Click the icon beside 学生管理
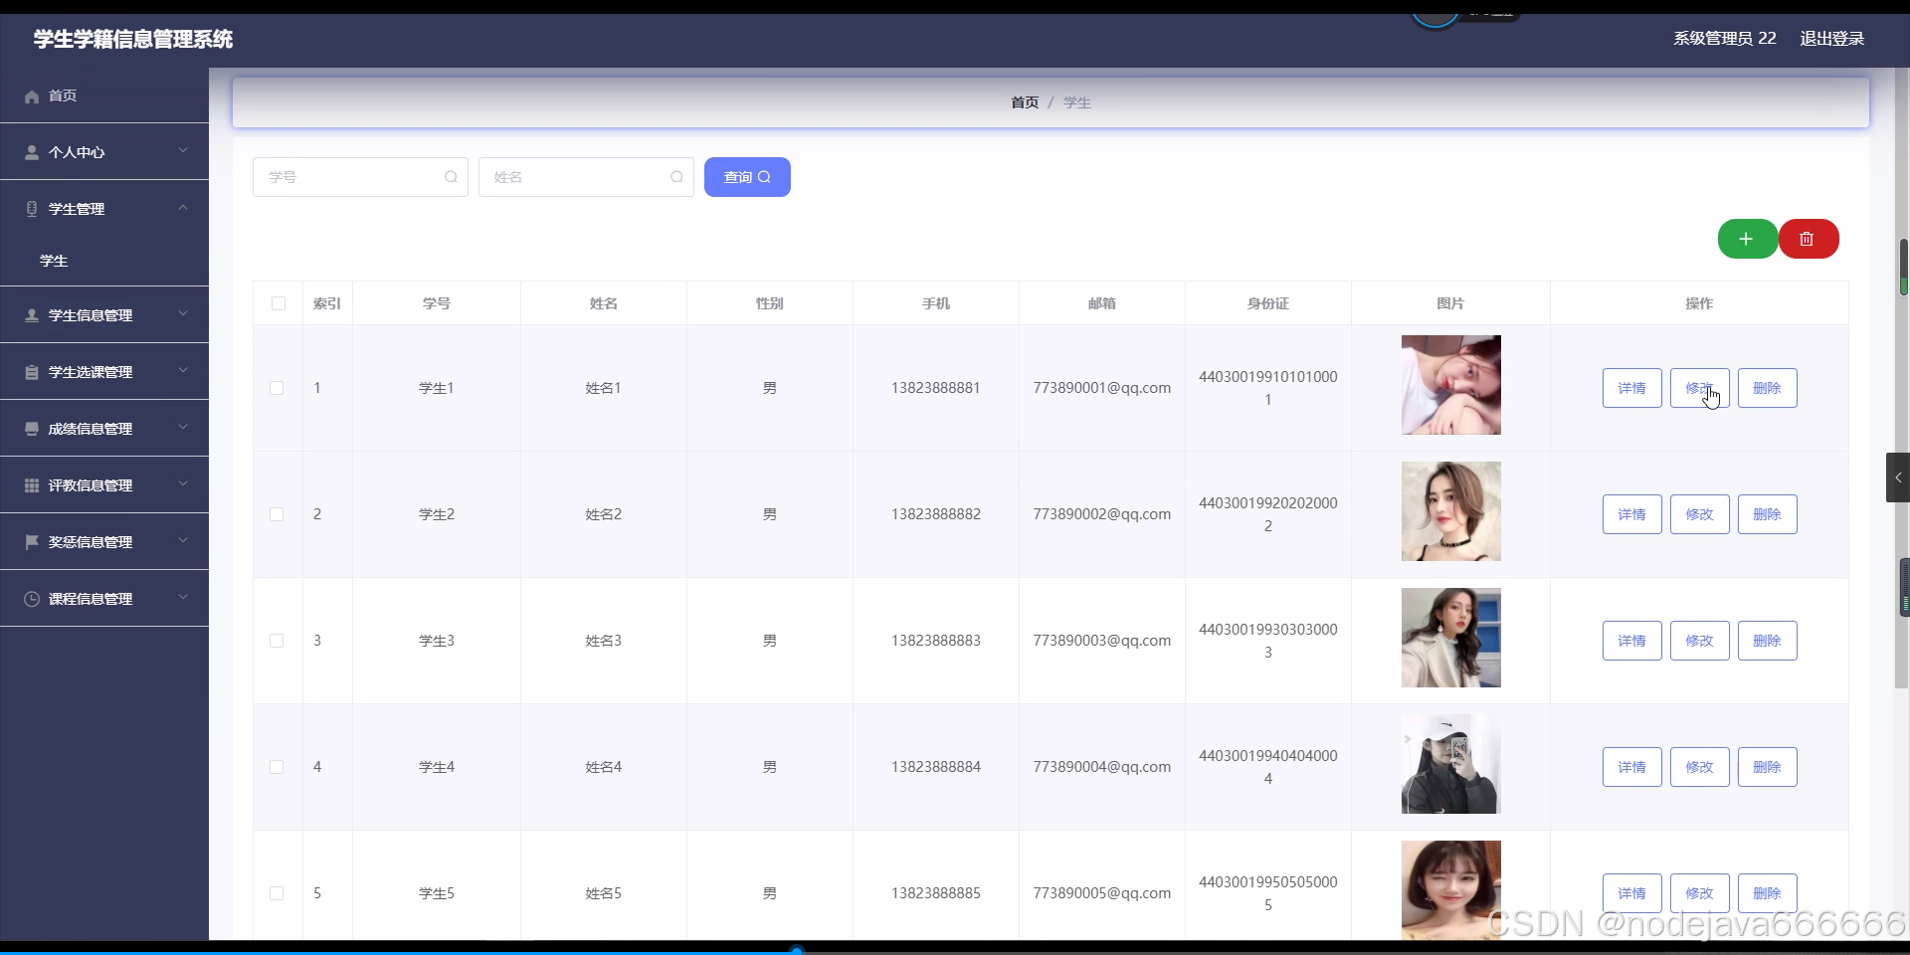 pos(32,209)
